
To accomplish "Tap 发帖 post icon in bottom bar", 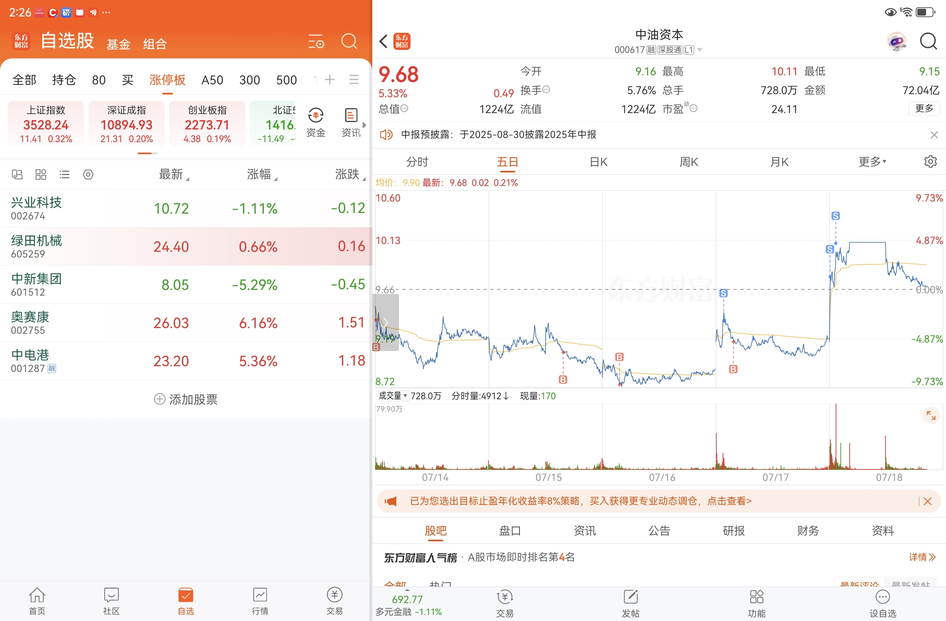I will 630,603.
